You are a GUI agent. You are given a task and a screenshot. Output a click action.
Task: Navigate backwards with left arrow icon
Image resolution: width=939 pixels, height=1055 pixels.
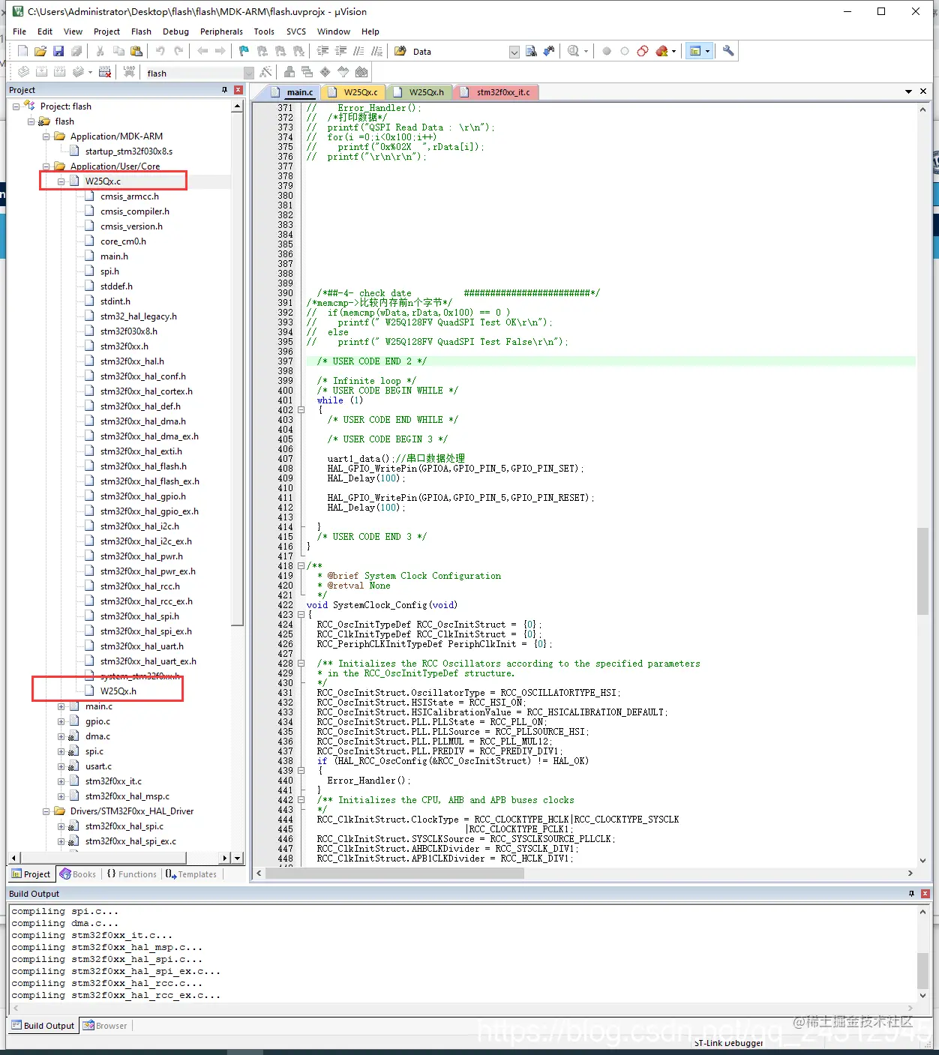[x=202, y=51]
